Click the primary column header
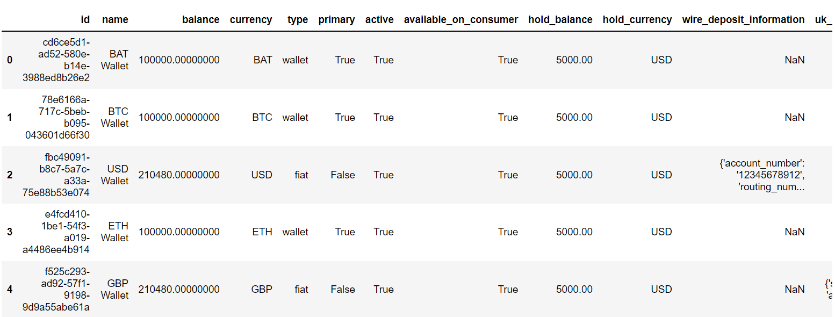The height and width of the screenshot is (317, 835). click(x=337, y=20)
